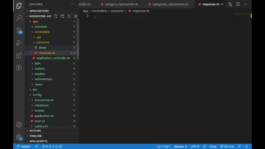
Task: Open cable.yml file
Action: [x=41, y=126]
